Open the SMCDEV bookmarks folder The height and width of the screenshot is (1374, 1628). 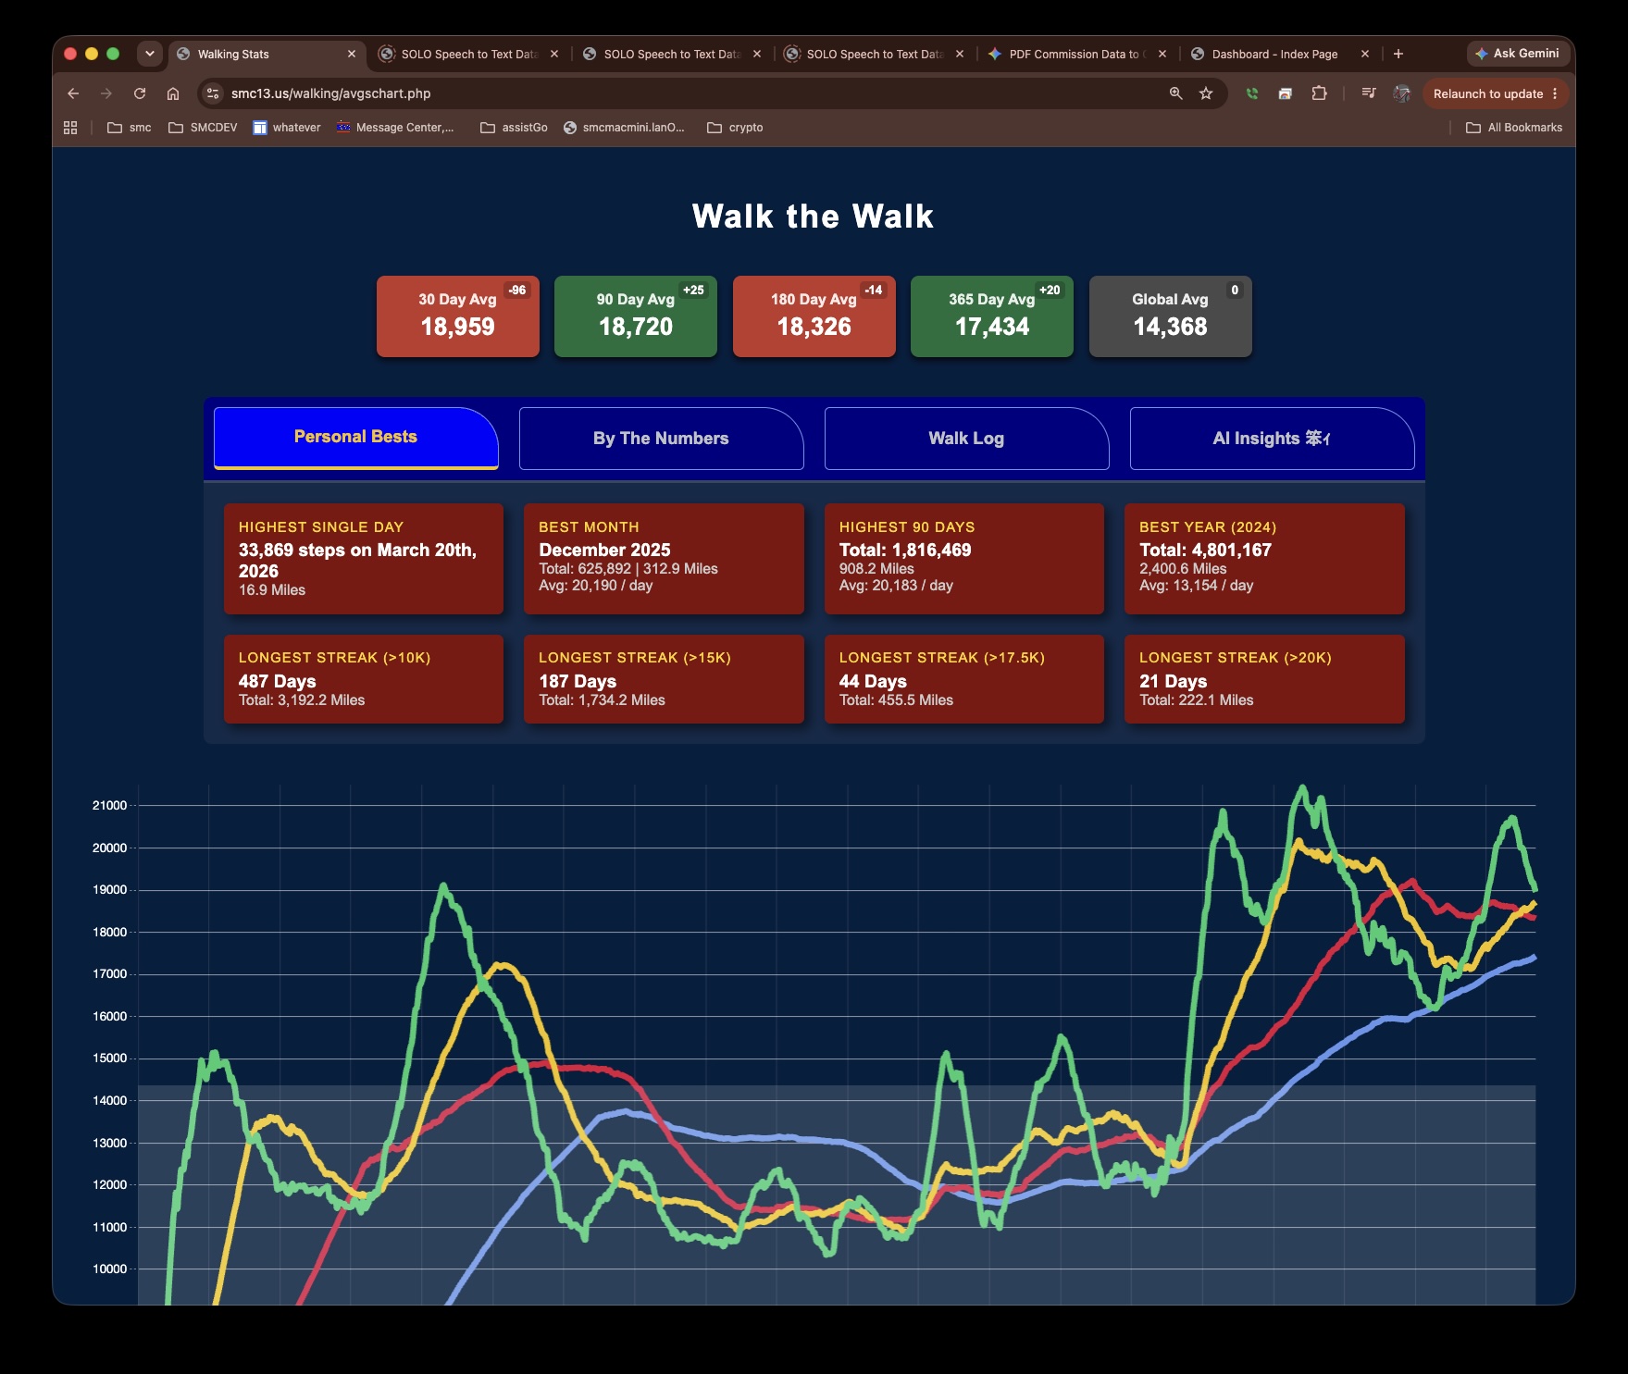203,128
